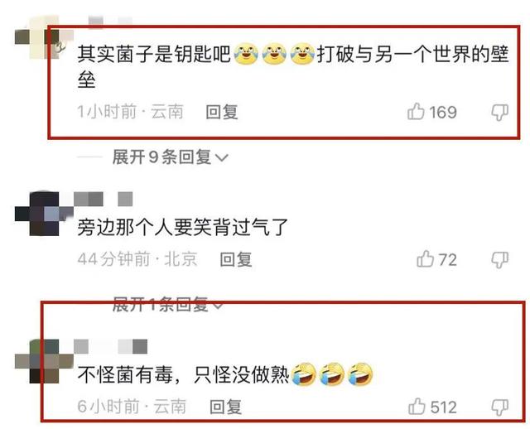Viewport: 530px width, 429px height.
Task: Open the bottom commenter's avatar
Action: click(44, 361)
